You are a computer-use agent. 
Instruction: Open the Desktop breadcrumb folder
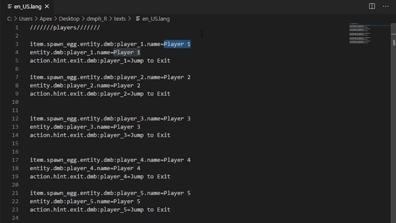point(69,19)
